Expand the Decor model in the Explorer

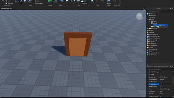tap(150, 21)
